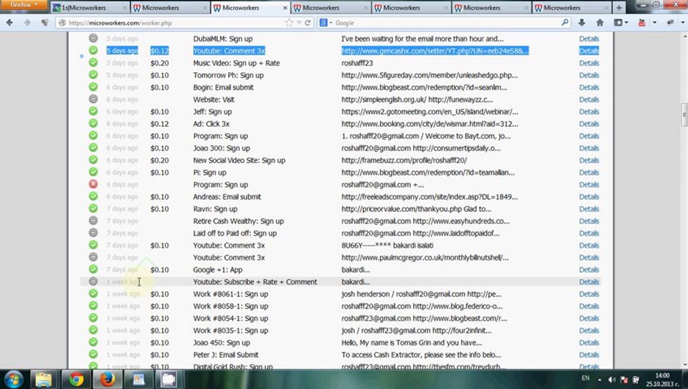The height and width of the screenshot is (389, 688).
Task: Reload the page with the refresh icon
Action: pyautogui.click(x=308, y=23)
